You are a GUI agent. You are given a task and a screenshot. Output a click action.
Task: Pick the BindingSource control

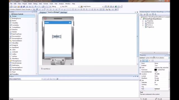coord(17,18)
